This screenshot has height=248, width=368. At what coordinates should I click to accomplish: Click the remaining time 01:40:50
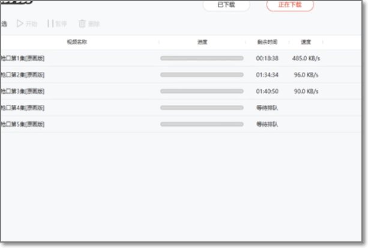pos(267,91)
